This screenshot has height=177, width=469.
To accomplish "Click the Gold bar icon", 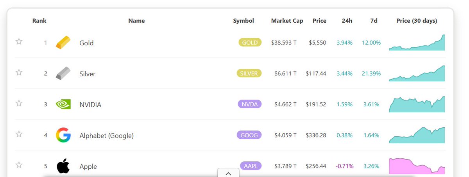I will (63, 43).
